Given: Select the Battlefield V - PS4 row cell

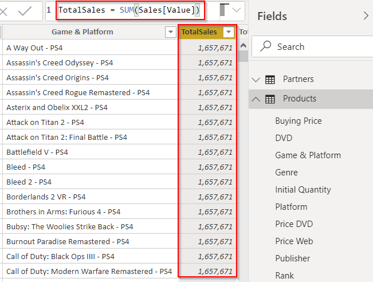Looking at the screenshot, I should pyautogui.click(x=37, y=152).
